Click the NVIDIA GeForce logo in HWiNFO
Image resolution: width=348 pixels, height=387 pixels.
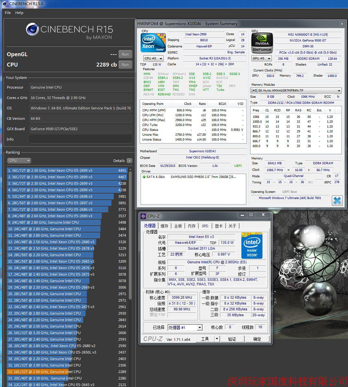(262, 43)
